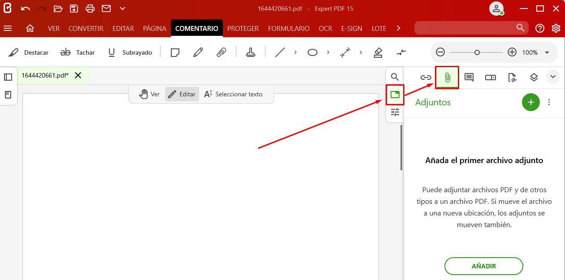
Task: Select the pencil drawing tool
Action: (198, 52)
